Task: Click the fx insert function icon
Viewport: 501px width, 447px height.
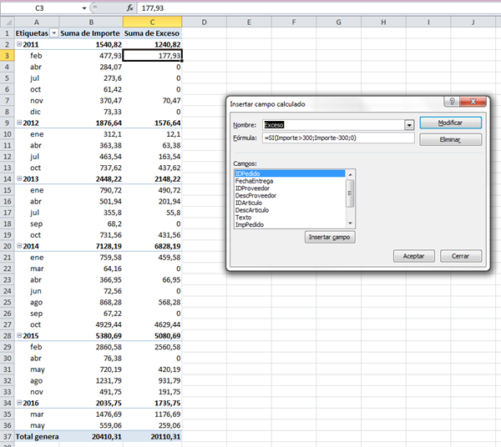Action: (x=129, y=7)
